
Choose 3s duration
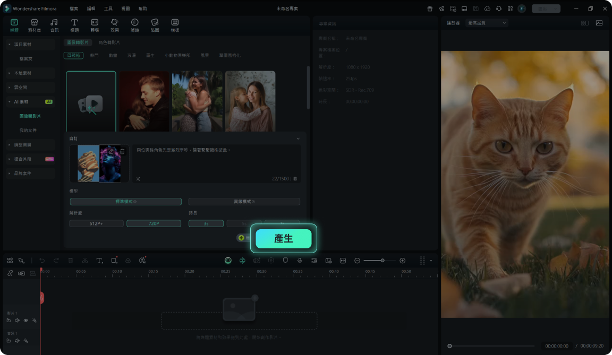(206, 223)
